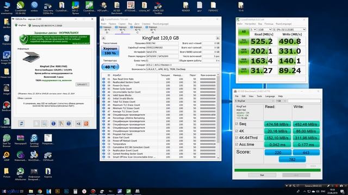Click the Seq Q32T1 test button in CrystalDiskMark

[x=244, y=41]
